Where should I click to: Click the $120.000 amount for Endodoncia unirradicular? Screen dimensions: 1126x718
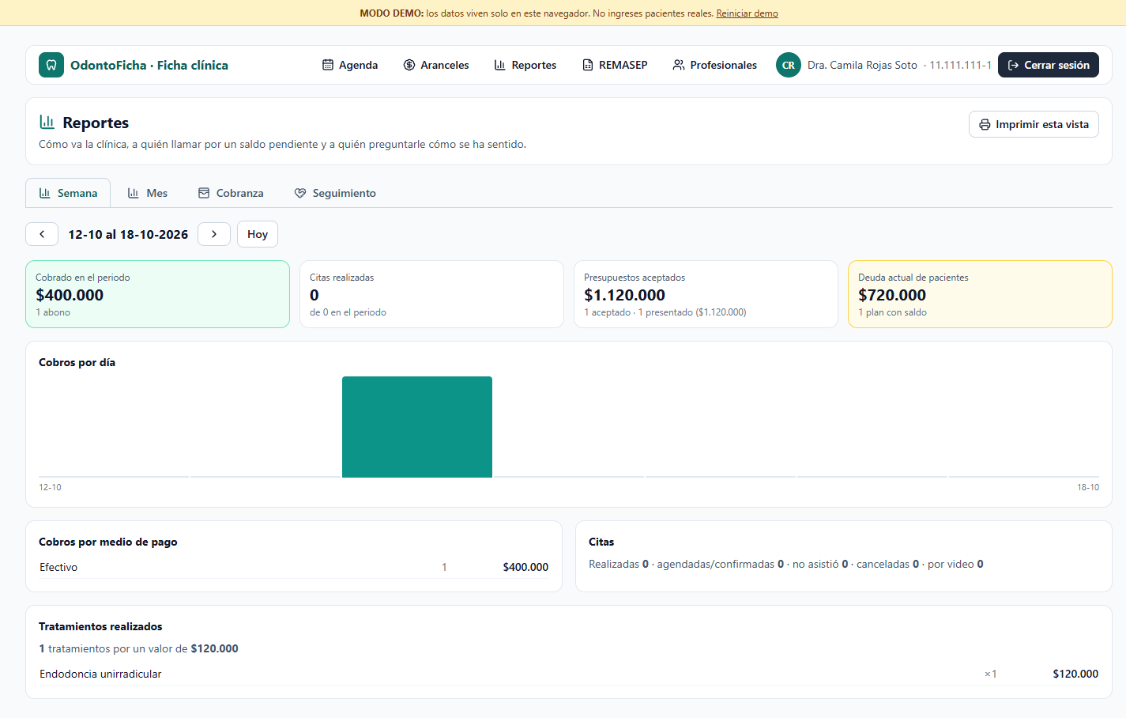pos(1075,674)
